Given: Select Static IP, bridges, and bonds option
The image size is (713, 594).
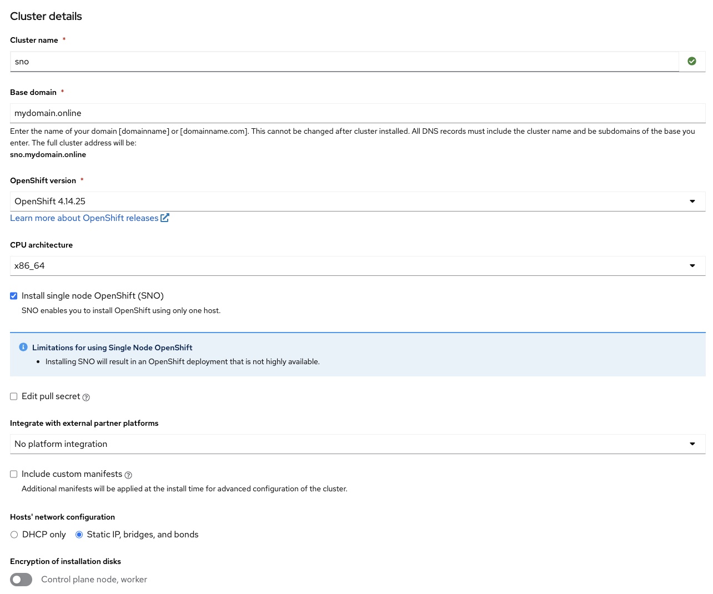Looking at the screenshot, I should point(79,535).
